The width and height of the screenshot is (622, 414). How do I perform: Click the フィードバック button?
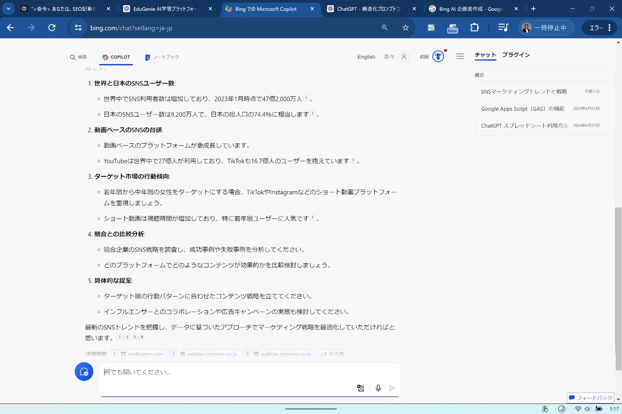[591, 398]
